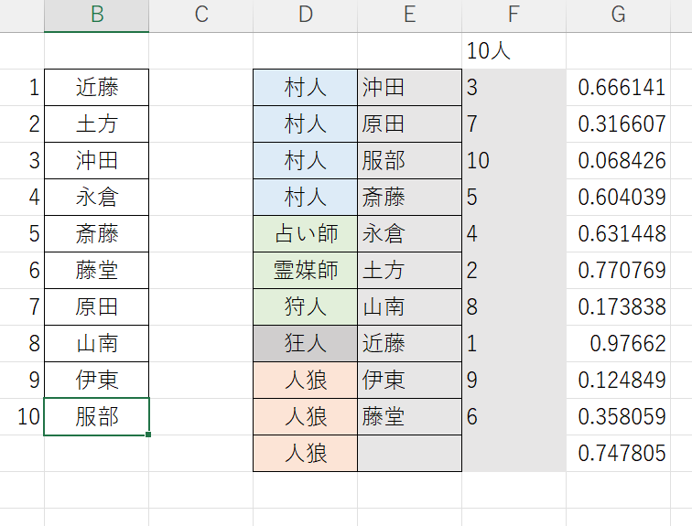This screenshot has width=692, height=526.
Task: Select the column E header
Action: pos(409,15)
